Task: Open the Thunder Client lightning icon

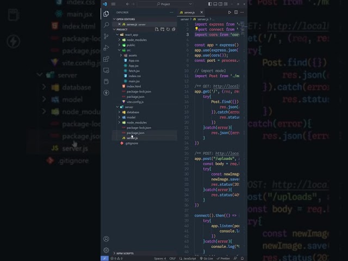Action: pyautogui.click(x=106, y=92)
